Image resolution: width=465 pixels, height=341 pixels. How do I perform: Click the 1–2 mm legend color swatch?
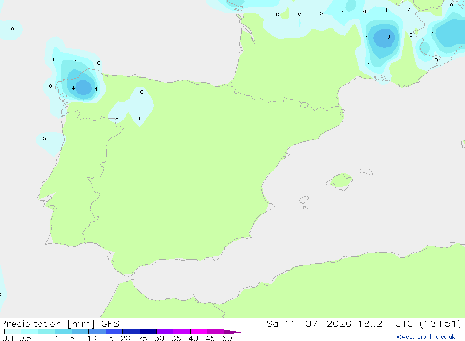pyautogui.click(x=46, y=332)
